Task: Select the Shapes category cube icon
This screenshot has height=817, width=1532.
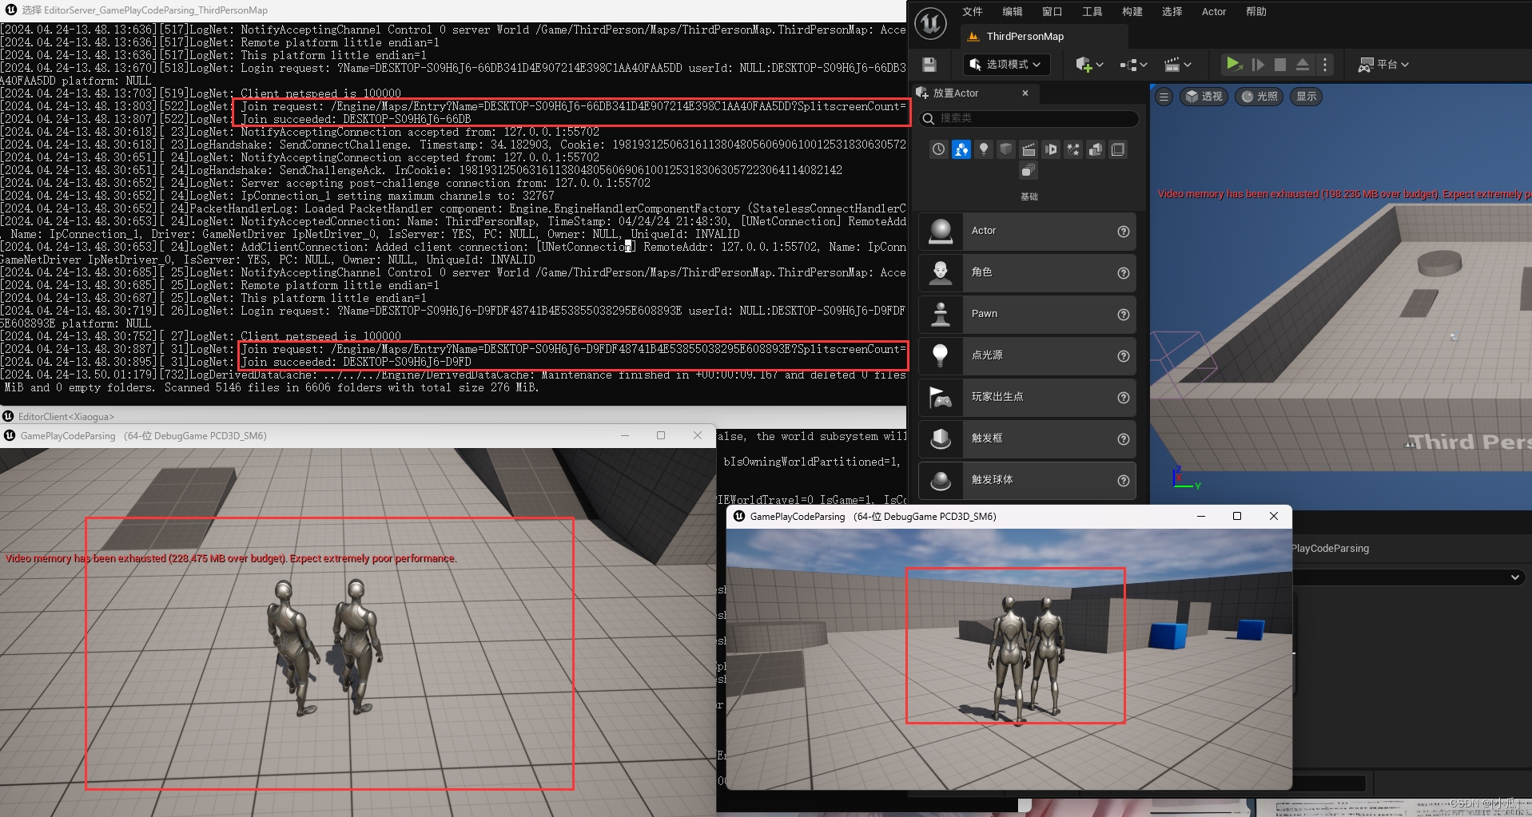Action: [x=1006, y=149]
